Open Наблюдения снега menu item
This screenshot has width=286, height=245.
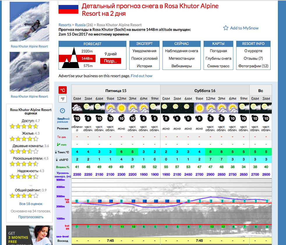181,51
